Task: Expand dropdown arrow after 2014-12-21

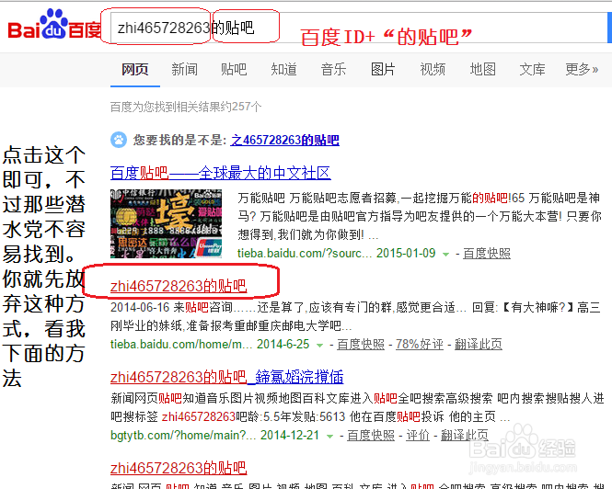Action: [x=329, y=436]
